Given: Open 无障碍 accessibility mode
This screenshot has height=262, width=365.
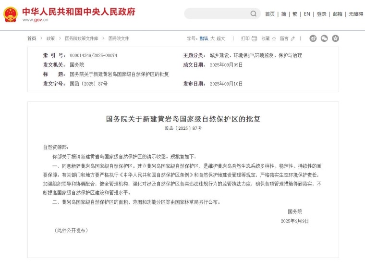Looking at the screenshot, I should pos(356,14).
